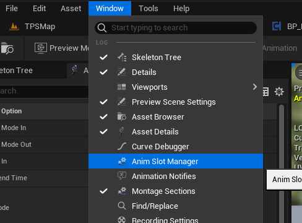
Task: Click the BP_ blueprint class icon
Action: tap(277, 26)
